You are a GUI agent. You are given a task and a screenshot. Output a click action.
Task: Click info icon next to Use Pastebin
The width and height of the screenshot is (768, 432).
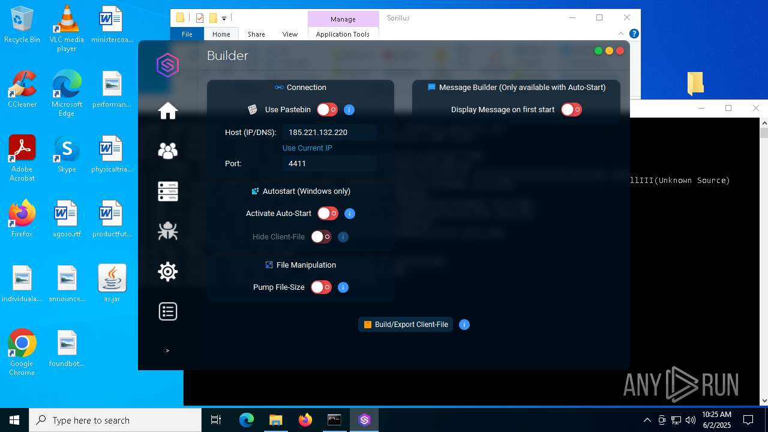pyautogui.click(x=349, y=110)
